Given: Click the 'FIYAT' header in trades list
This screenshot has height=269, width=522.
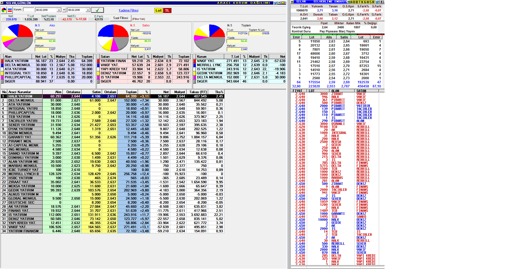Looking at the screenshot, I should [x=298, y=91].
